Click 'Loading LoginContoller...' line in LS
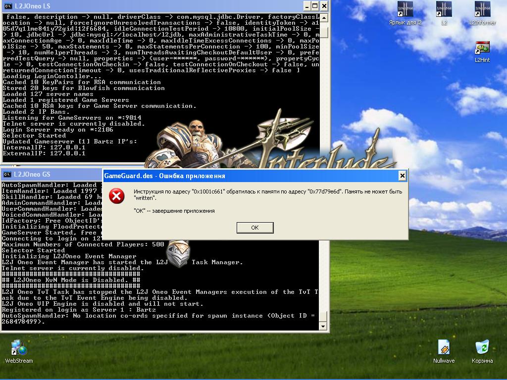Image resolution: width=507 pixels, height=380 pixels. coord(51,76)
